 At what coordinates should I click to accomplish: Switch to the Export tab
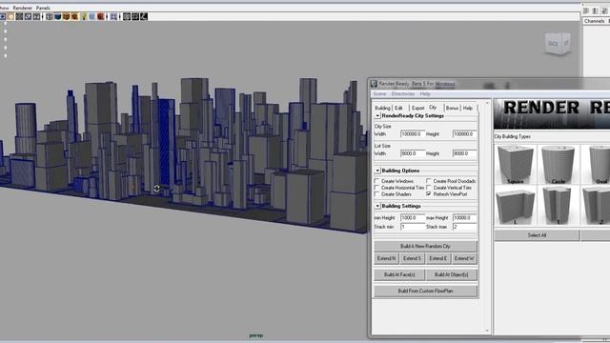[x=417, y=108]
